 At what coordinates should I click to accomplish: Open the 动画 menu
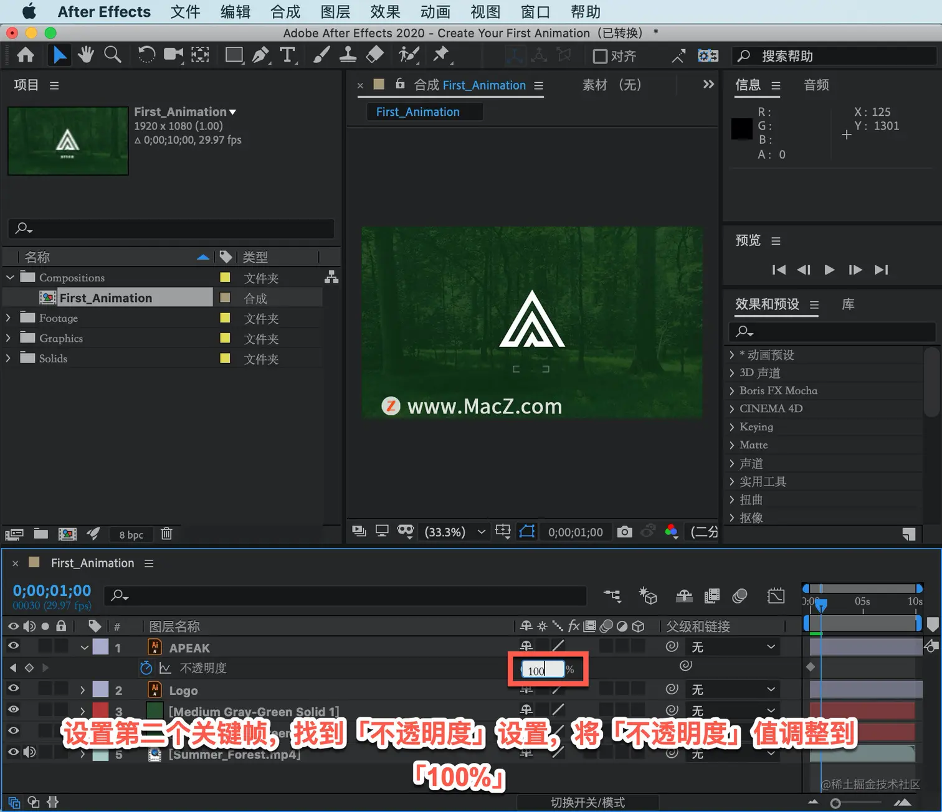(435, 12)
